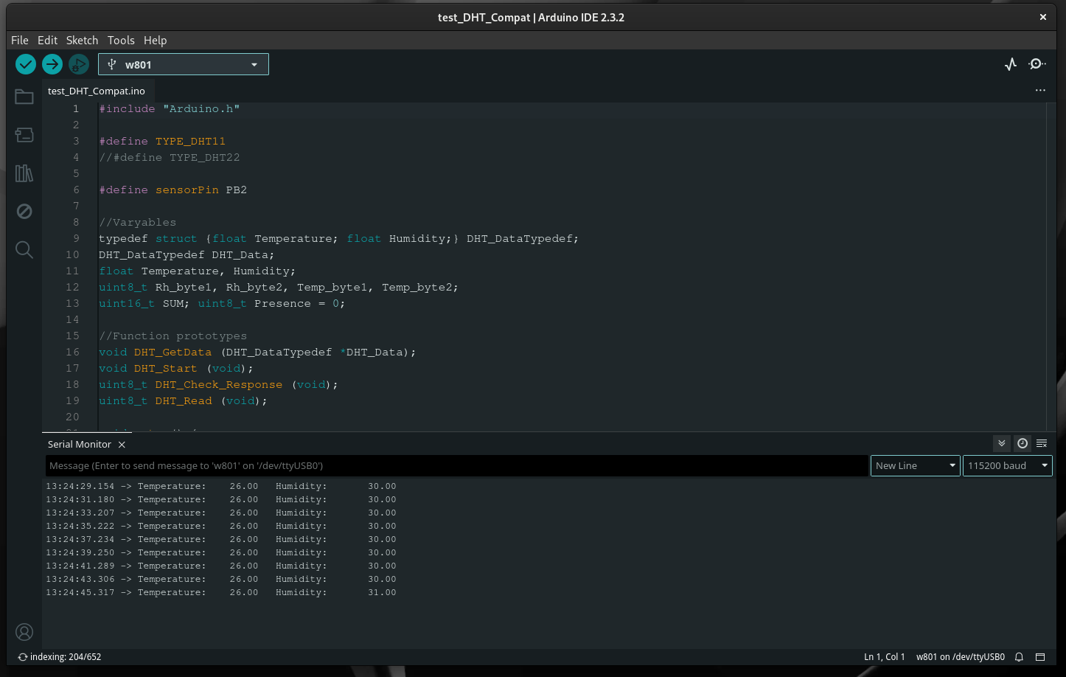The image size is (1066, 677).
Task: Open the Search sidebar icon
Action: point(24,250)
